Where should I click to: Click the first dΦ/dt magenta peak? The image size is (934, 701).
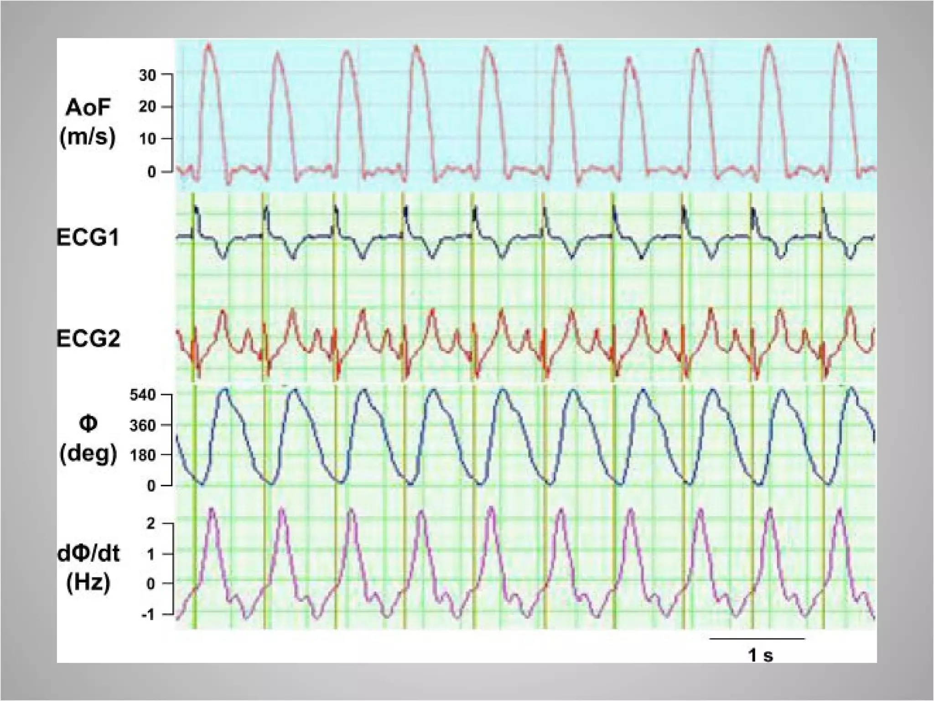pyautogui.click(x=212, y=510)
